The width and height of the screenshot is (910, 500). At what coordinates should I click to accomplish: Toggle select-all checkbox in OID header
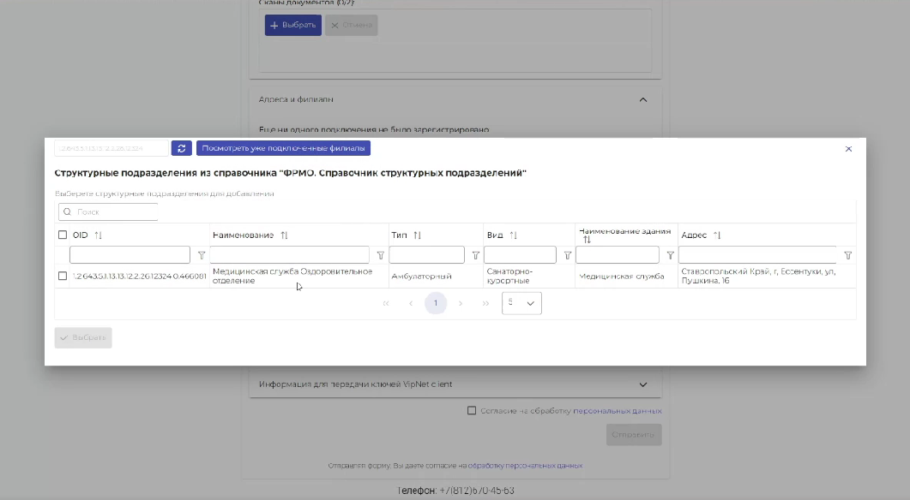click(63, 235)
